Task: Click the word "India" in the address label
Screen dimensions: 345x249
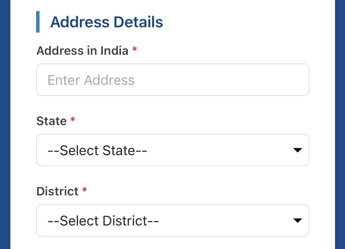Action: (114, 51)
